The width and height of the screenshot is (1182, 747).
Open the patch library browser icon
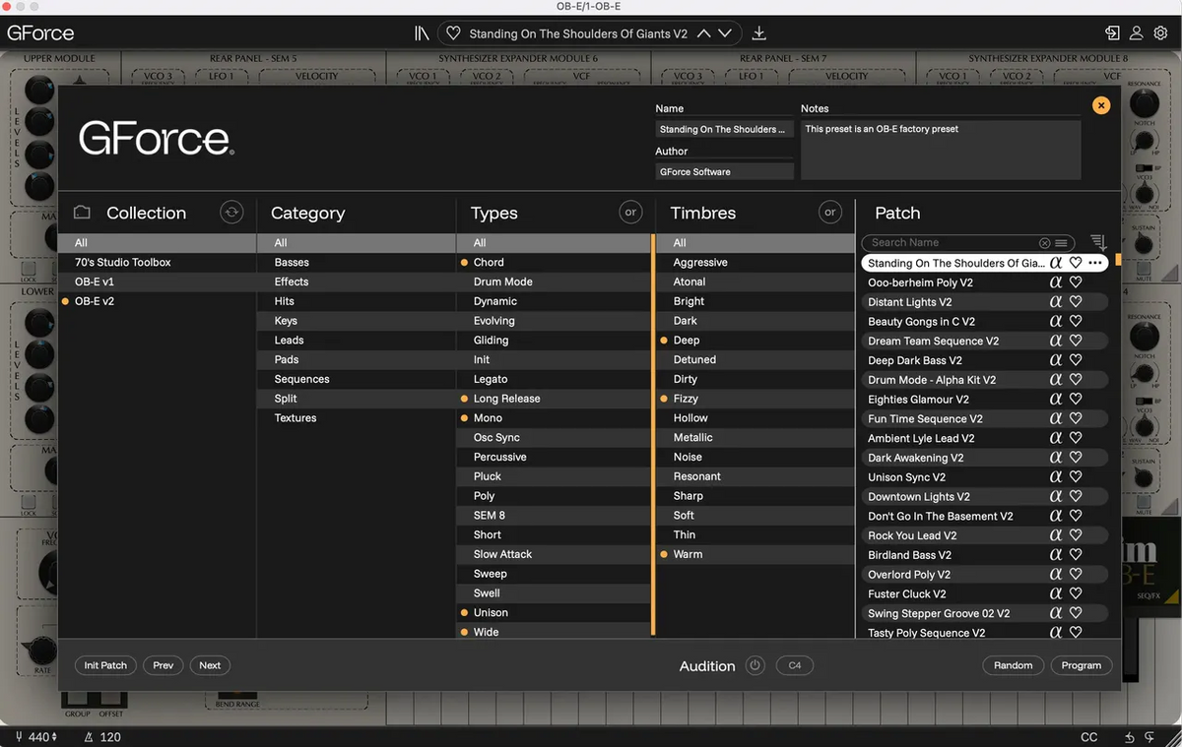coord(422,33)
